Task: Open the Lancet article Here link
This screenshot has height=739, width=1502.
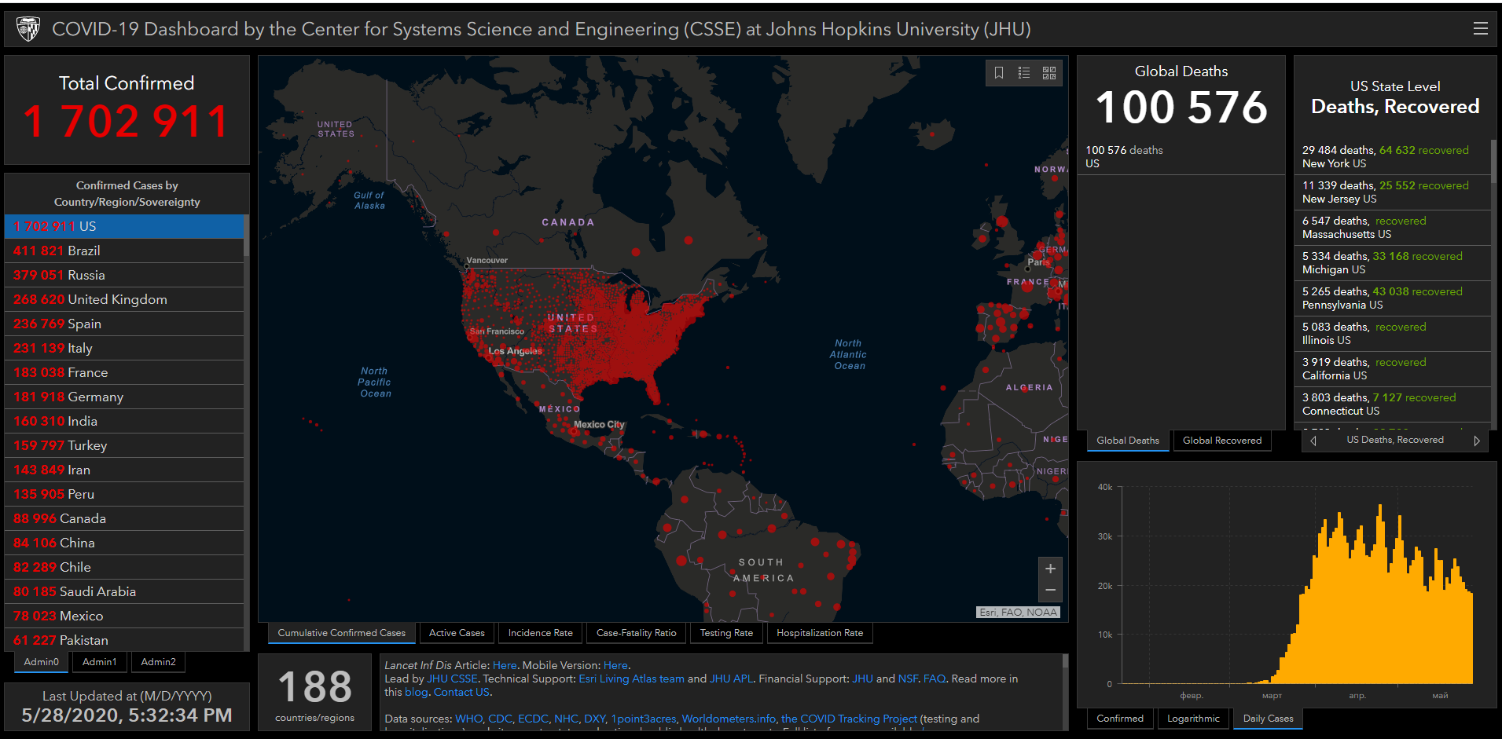Action: tap(504, 665)
